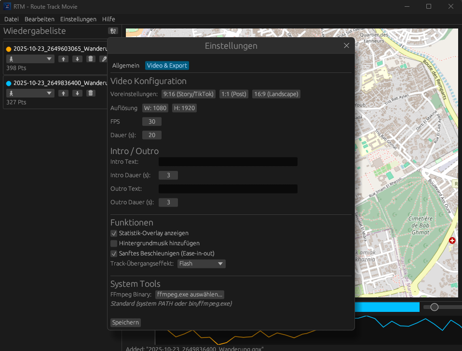462x351 pixels.
Task: Open the Track-Übergangseffekt dropdown showing Flash
Action: pos(201,264)
